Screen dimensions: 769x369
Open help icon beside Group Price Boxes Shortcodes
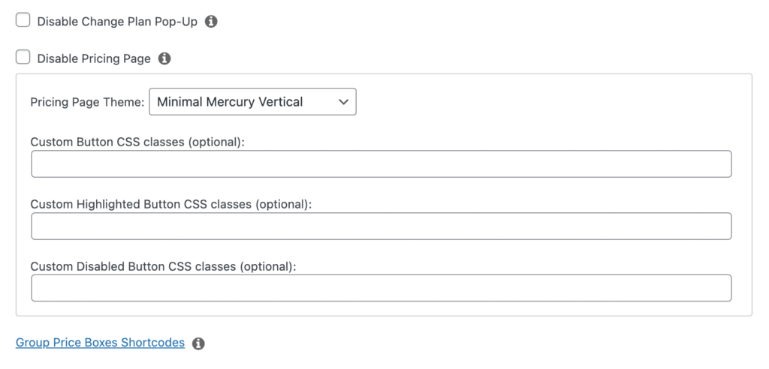198,343
